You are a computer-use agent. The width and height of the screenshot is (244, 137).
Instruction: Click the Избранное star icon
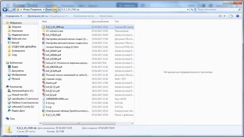(x=7, y=23)
